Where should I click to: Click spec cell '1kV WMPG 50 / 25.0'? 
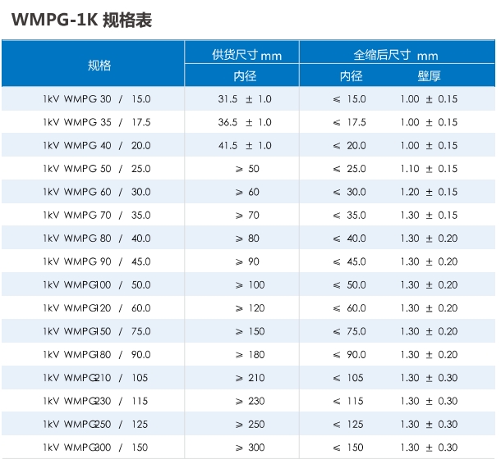[x=97, y=168]
